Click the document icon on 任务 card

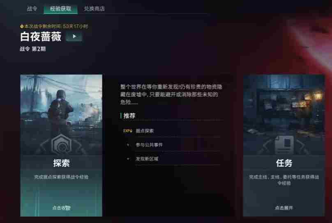284,145
